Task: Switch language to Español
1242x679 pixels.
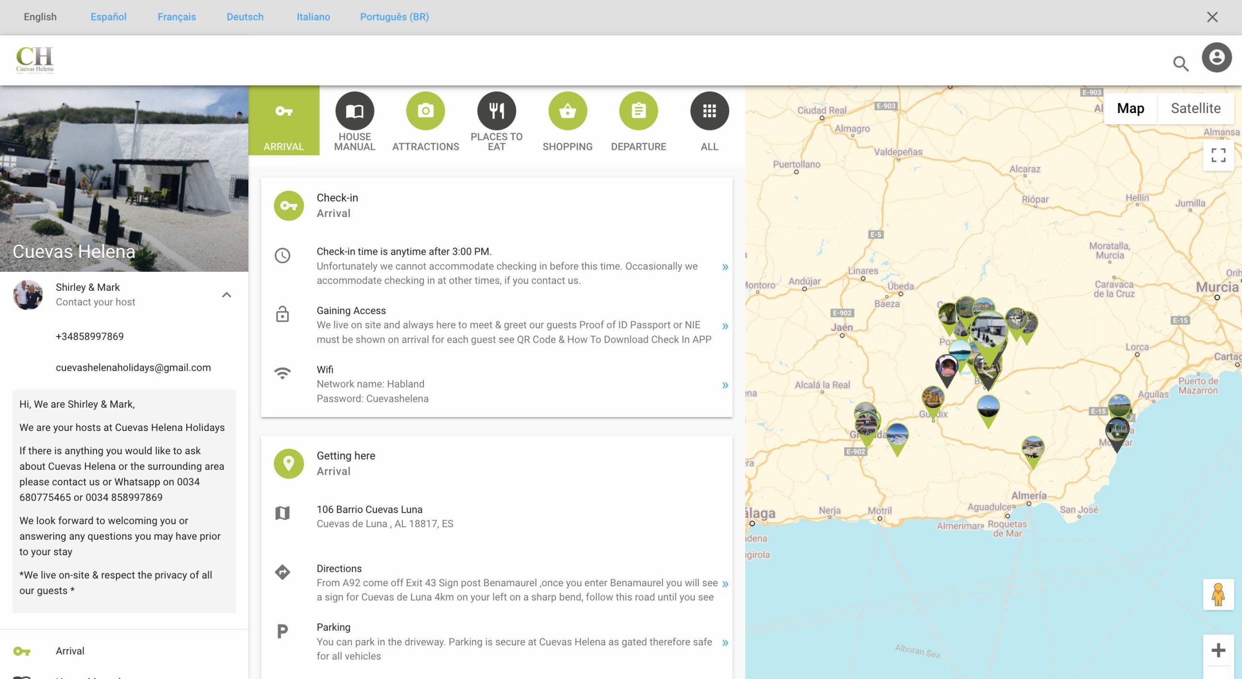Action: pos(108,17)
